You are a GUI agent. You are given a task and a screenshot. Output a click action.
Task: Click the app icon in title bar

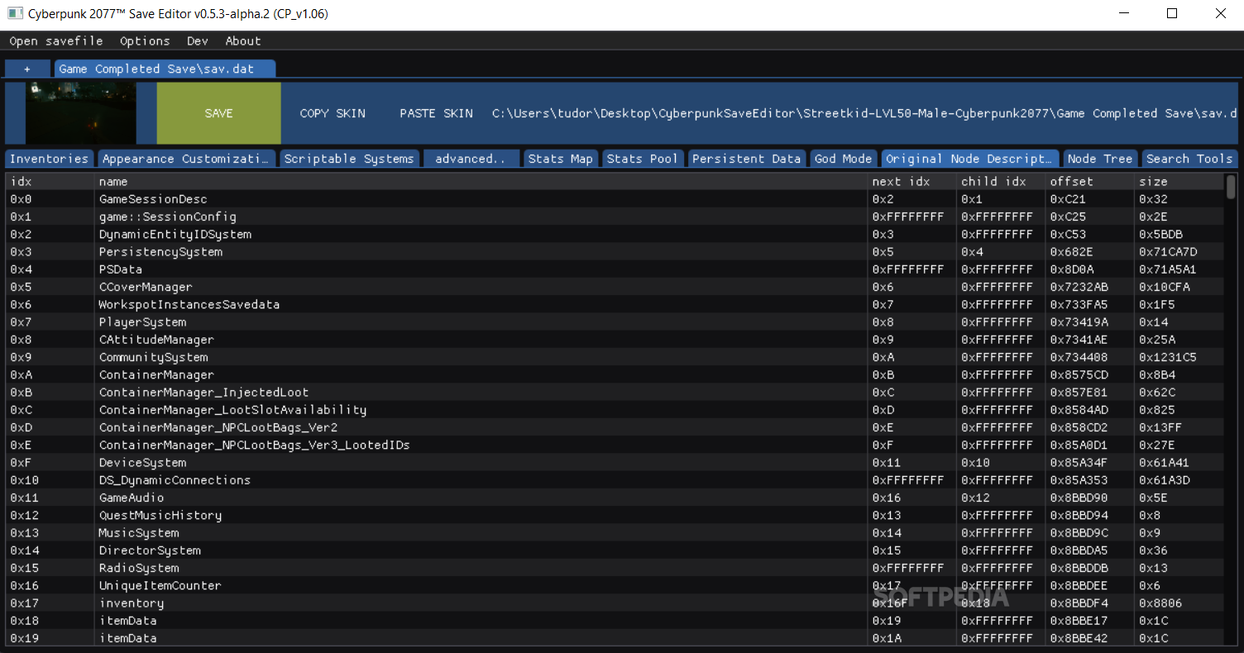tap(15, 14)
